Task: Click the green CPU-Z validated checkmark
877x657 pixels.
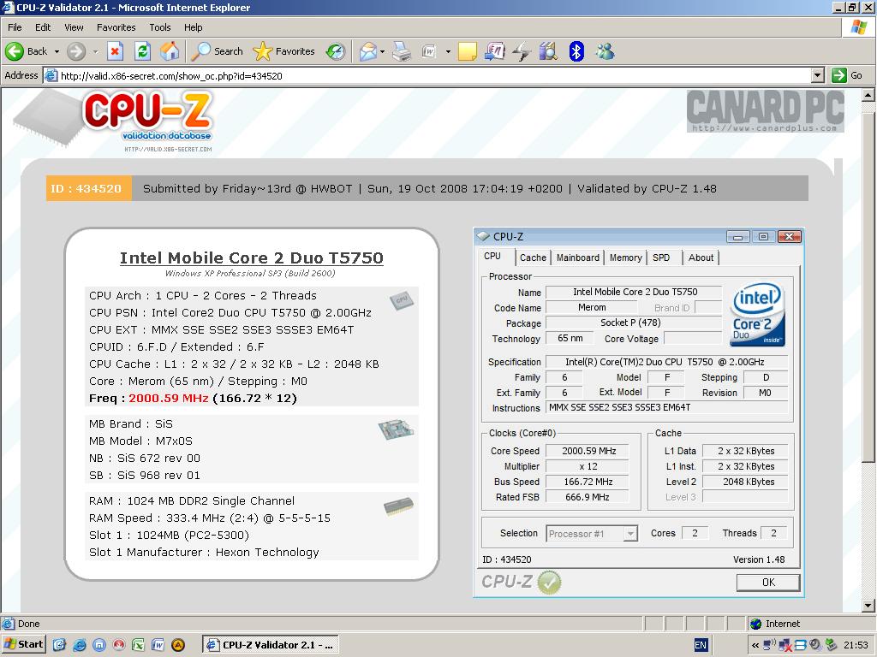Action: coord(549,582)
